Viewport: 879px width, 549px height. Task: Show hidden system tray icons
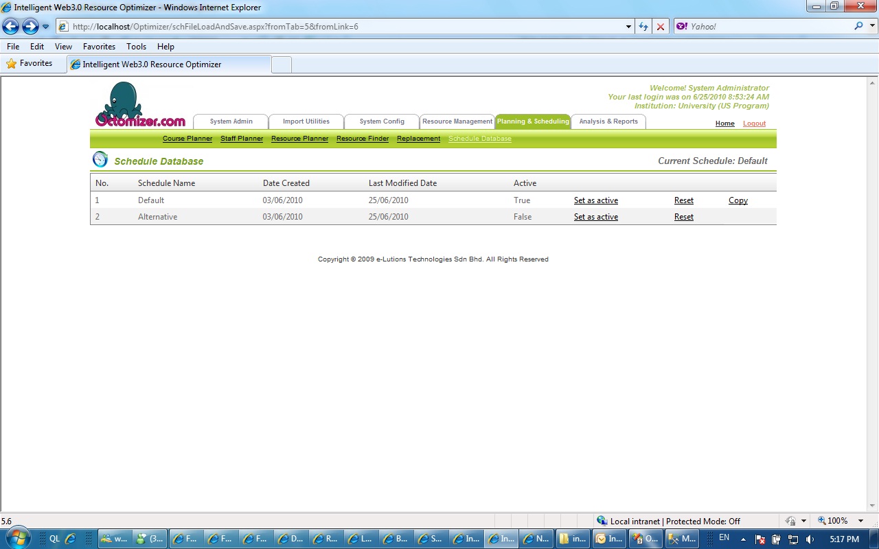743,539
